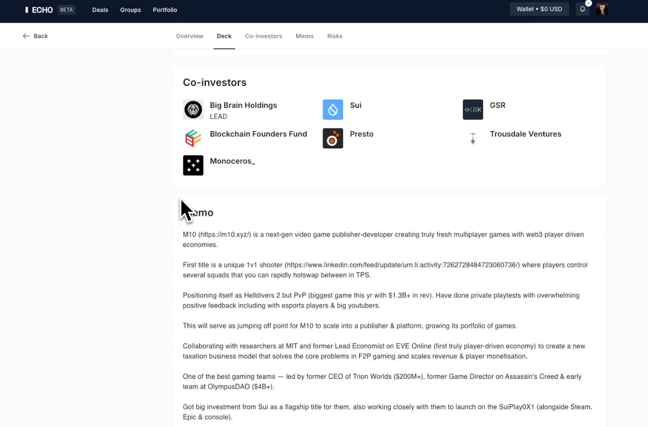Click the Blockchain Founders Fund logo

pyautogui.click(x=193, y=138)
